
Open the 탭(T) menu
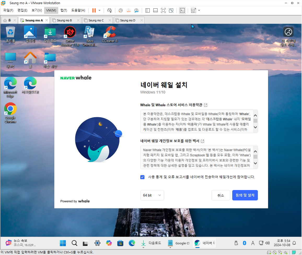64,10
